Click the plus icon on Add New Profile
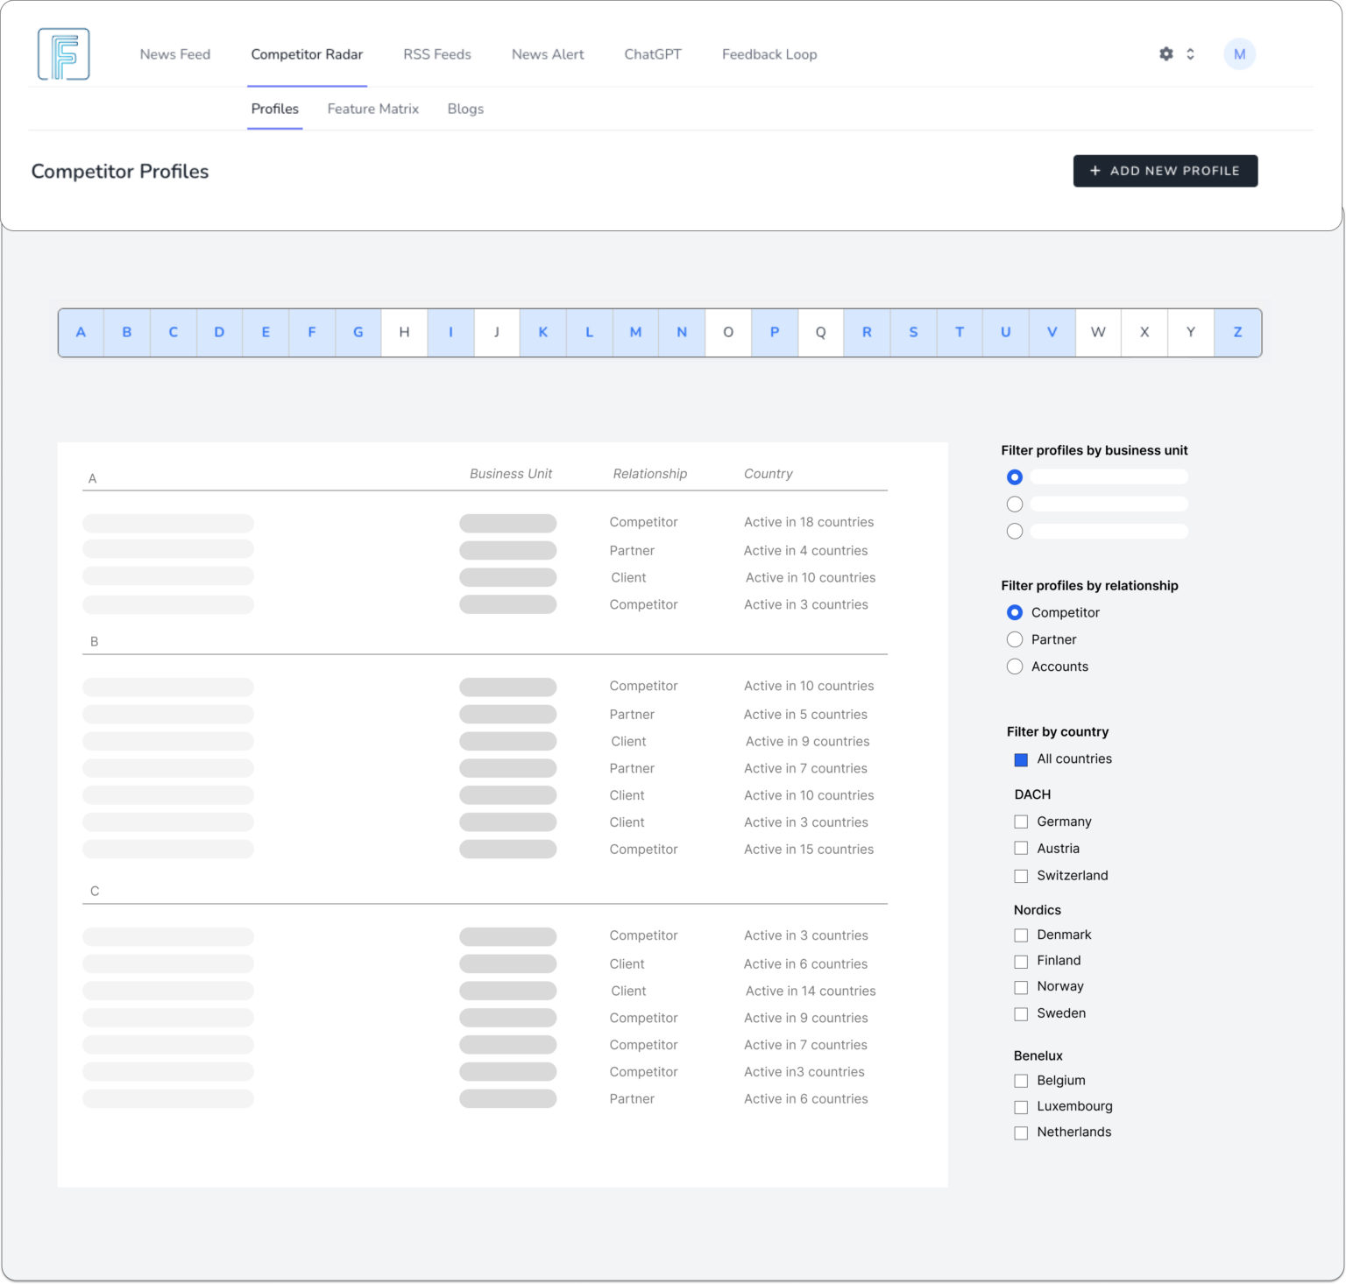Image resolution: width=1346 pixels, height=1284 pixels. 1095,170
